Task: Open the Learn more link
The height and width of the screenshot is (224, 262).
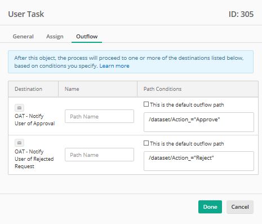Action: pyautogui.click(x=114, y=66)
